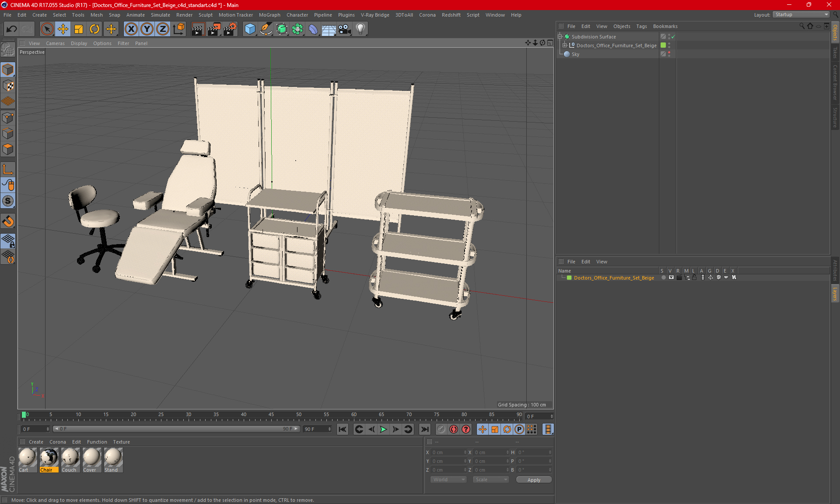Toggle coordinate system icon
840x504 pixels.
tap(178, 29)
